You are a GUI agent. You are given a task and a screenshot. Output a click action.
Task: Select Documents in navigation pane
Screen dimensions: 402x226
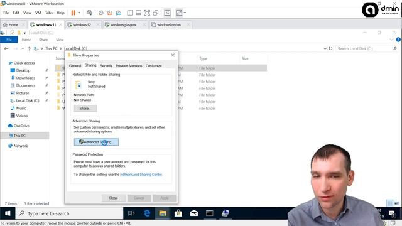[x=25, y=85]
